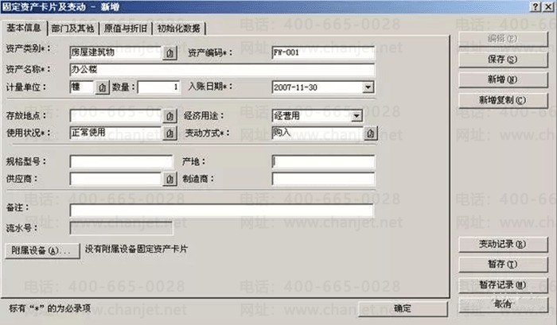Click the 新增复制(C) button
This screenshot has height=325, width=557.
503,100
